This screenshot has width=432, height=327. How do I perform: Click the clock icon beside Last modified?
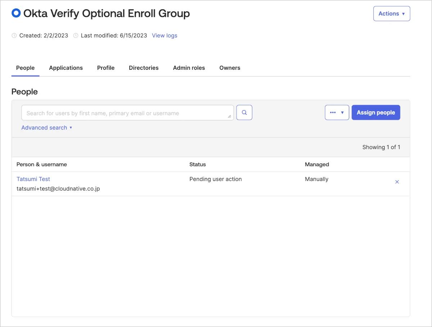coord(76,36)
